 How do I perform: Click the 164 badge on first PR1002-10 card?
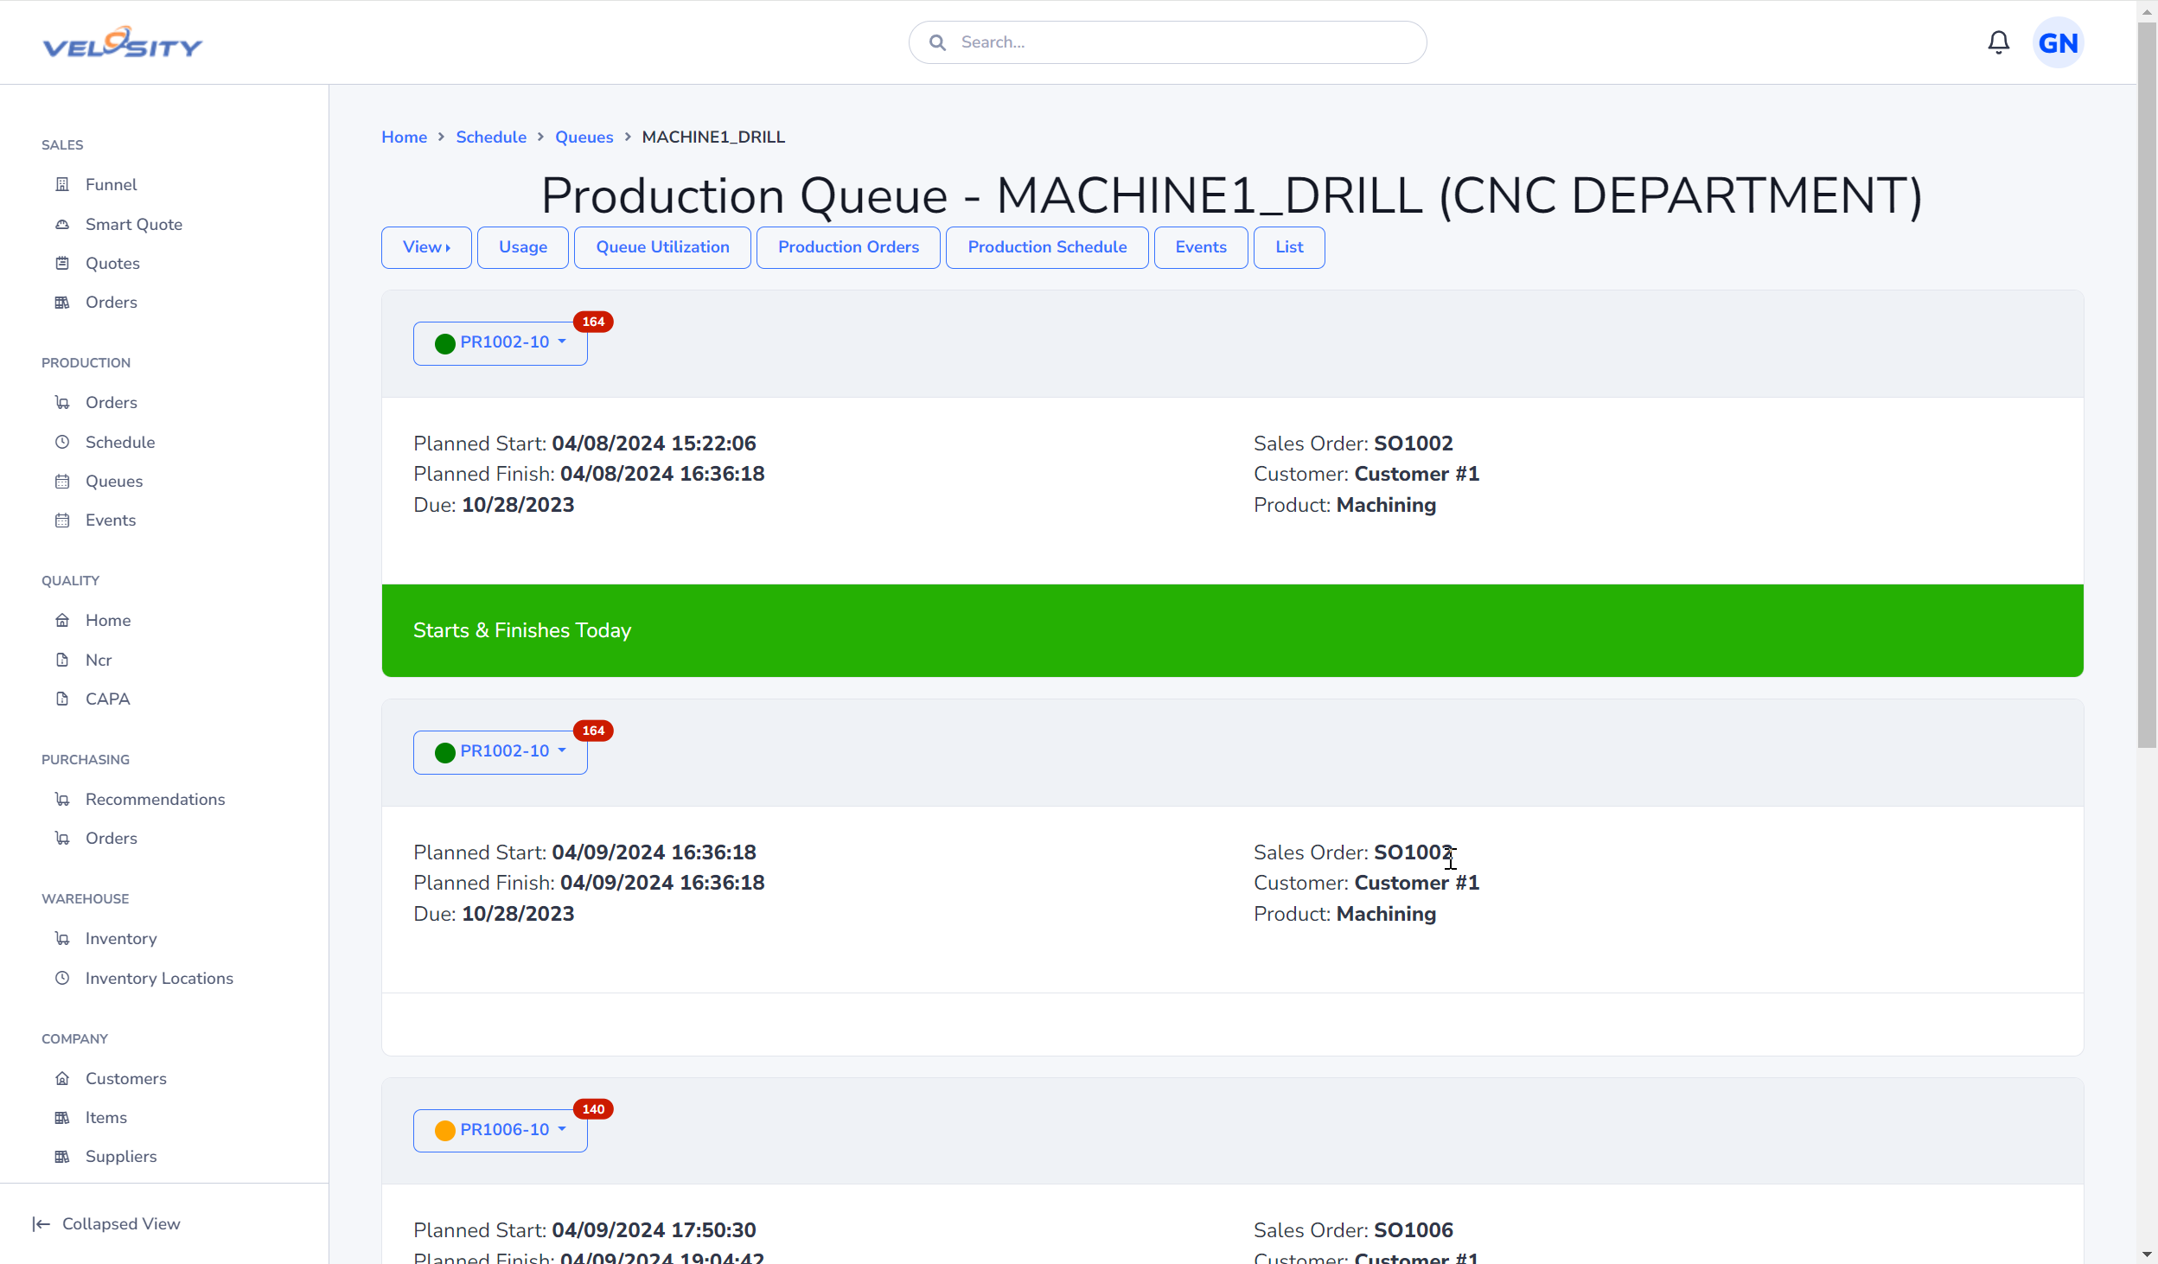coord(593,322)
